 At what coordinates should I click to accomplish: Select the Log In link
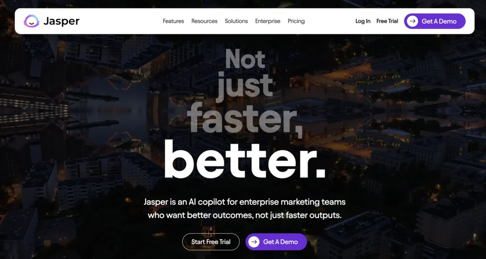click(363, 21)
